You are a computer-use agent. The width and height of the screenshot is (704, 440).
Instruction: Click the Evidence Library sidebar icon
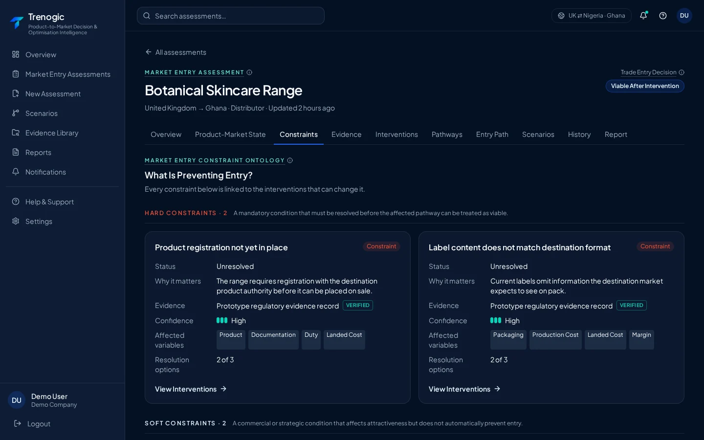(16, 132)
